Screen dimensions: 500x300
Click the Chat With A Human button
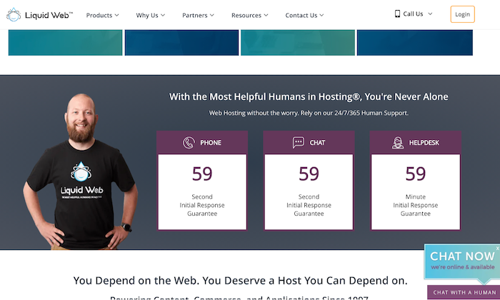[463, 292]
